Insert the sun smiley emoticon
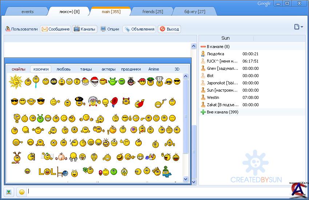Viewport: 309px width, 200px height. [x=16, y=81]
